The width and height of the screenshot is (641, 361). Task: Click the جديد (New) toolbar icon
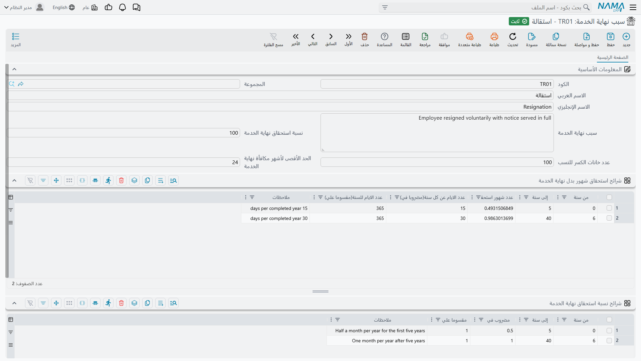tap(626, 39)
